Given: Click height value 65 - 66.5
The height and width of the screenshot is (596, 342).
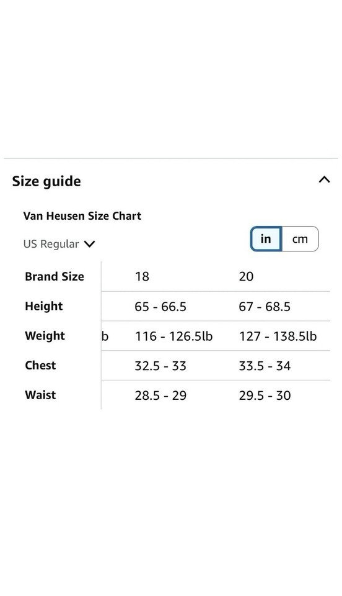Looking at the screenshot, I should [160, 306].
